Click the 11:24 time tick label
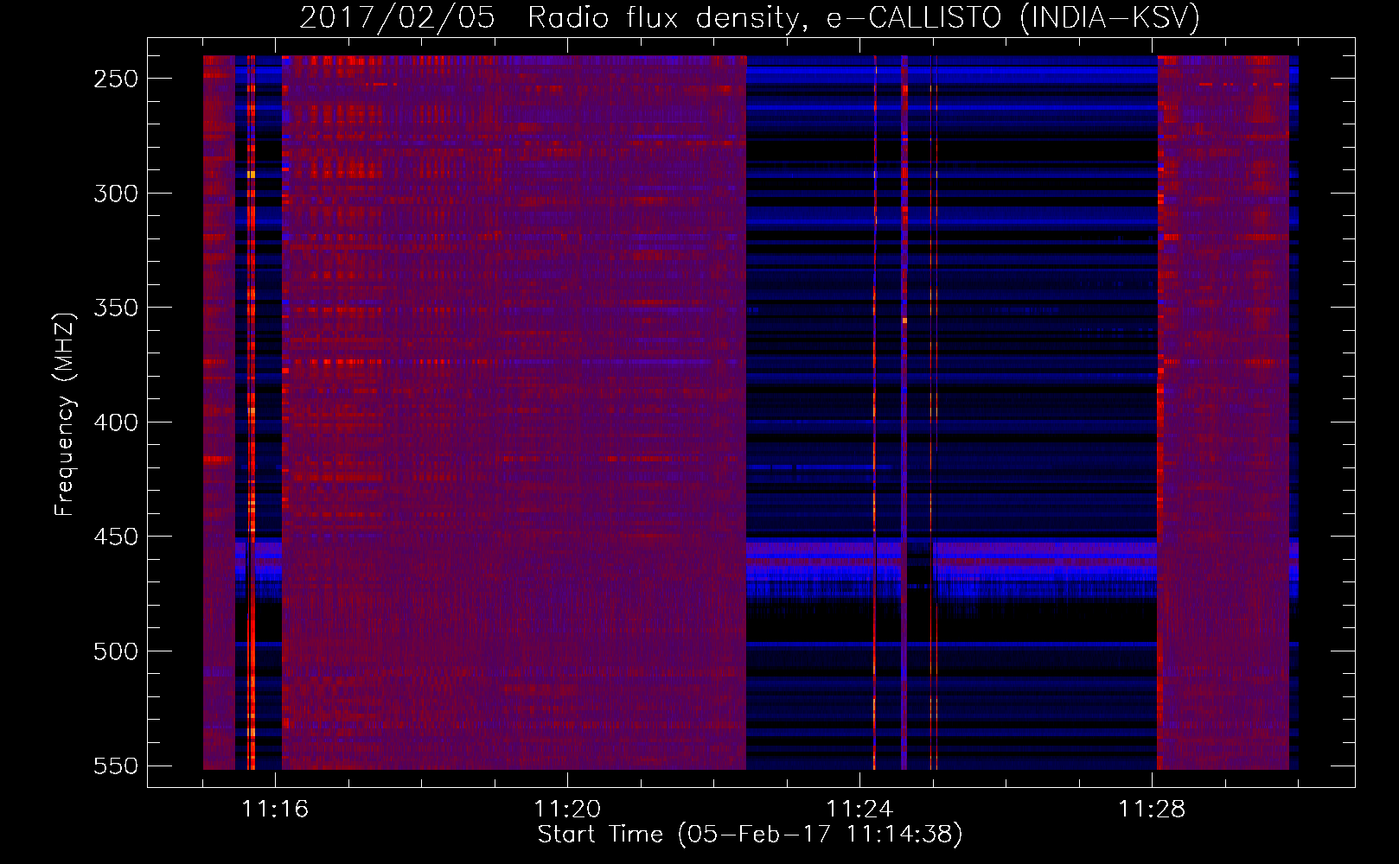Image resolution: width=1399 pixels, height=864 pixels. click(859, 809)
